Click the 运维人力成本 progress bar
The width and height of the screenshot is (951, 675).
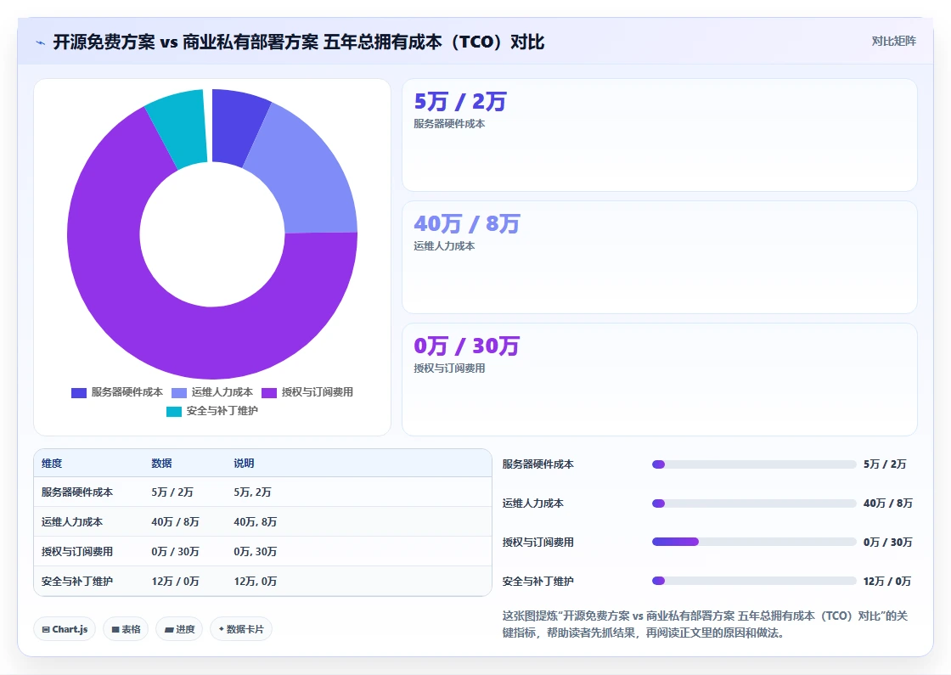pos(754,503)
